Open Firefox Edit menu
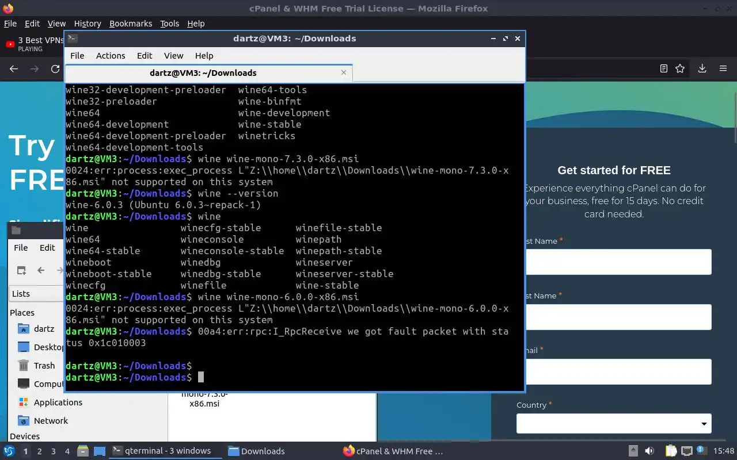This screenshot has height=460, width=737. tap(32, 24)
